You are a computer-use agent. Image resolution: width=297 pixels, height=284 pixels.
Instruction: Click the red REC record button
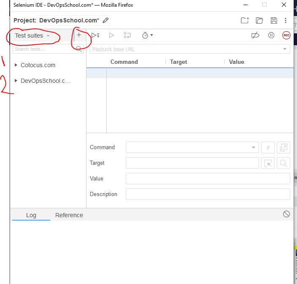pos(286,35)
